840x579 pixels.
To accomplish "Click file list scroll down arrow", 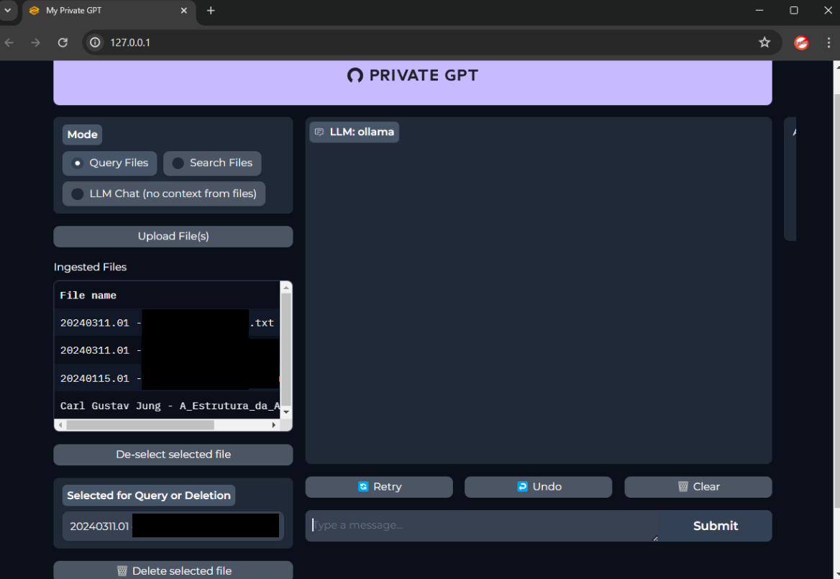I will (286, 412).
